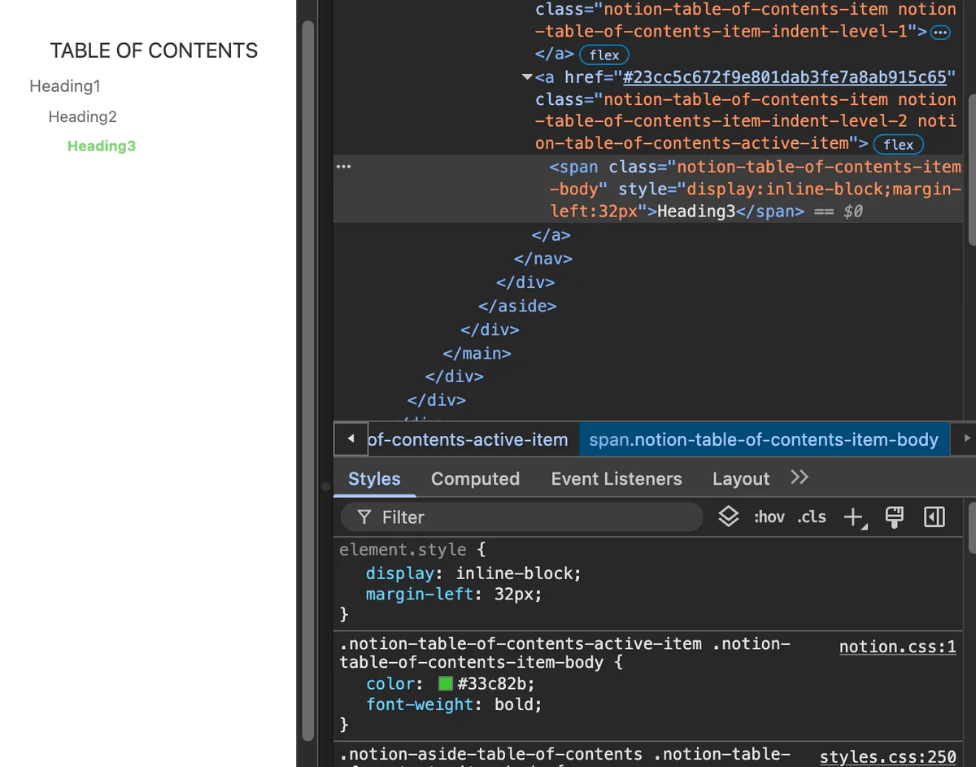The width and height of the screenshot is (976, 767).
Task: Open the Event Listeners tab
Action: 617,479
